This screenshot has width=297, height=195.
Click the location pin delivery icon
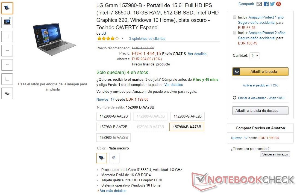click(x=234, y=98)
